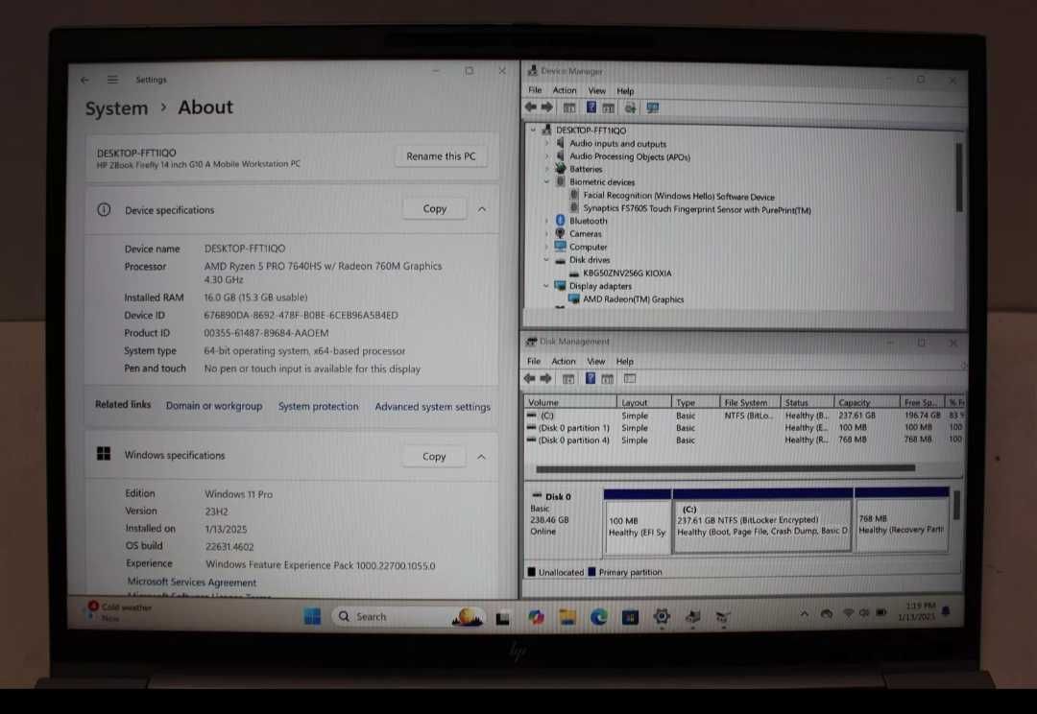Click the Wi-Fi icon in the system tray
Screen dimensions: 1037x714
(x=848, y=613)
